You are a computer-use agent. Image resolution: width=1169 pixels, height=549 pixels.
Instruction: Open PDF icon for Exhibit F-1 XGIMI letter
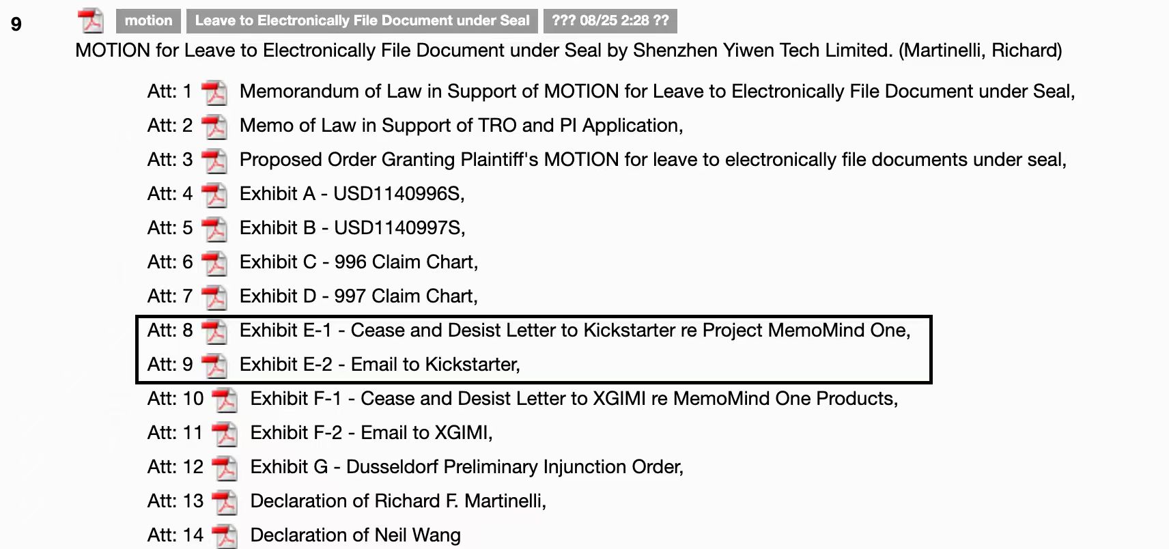coord(225,399)
